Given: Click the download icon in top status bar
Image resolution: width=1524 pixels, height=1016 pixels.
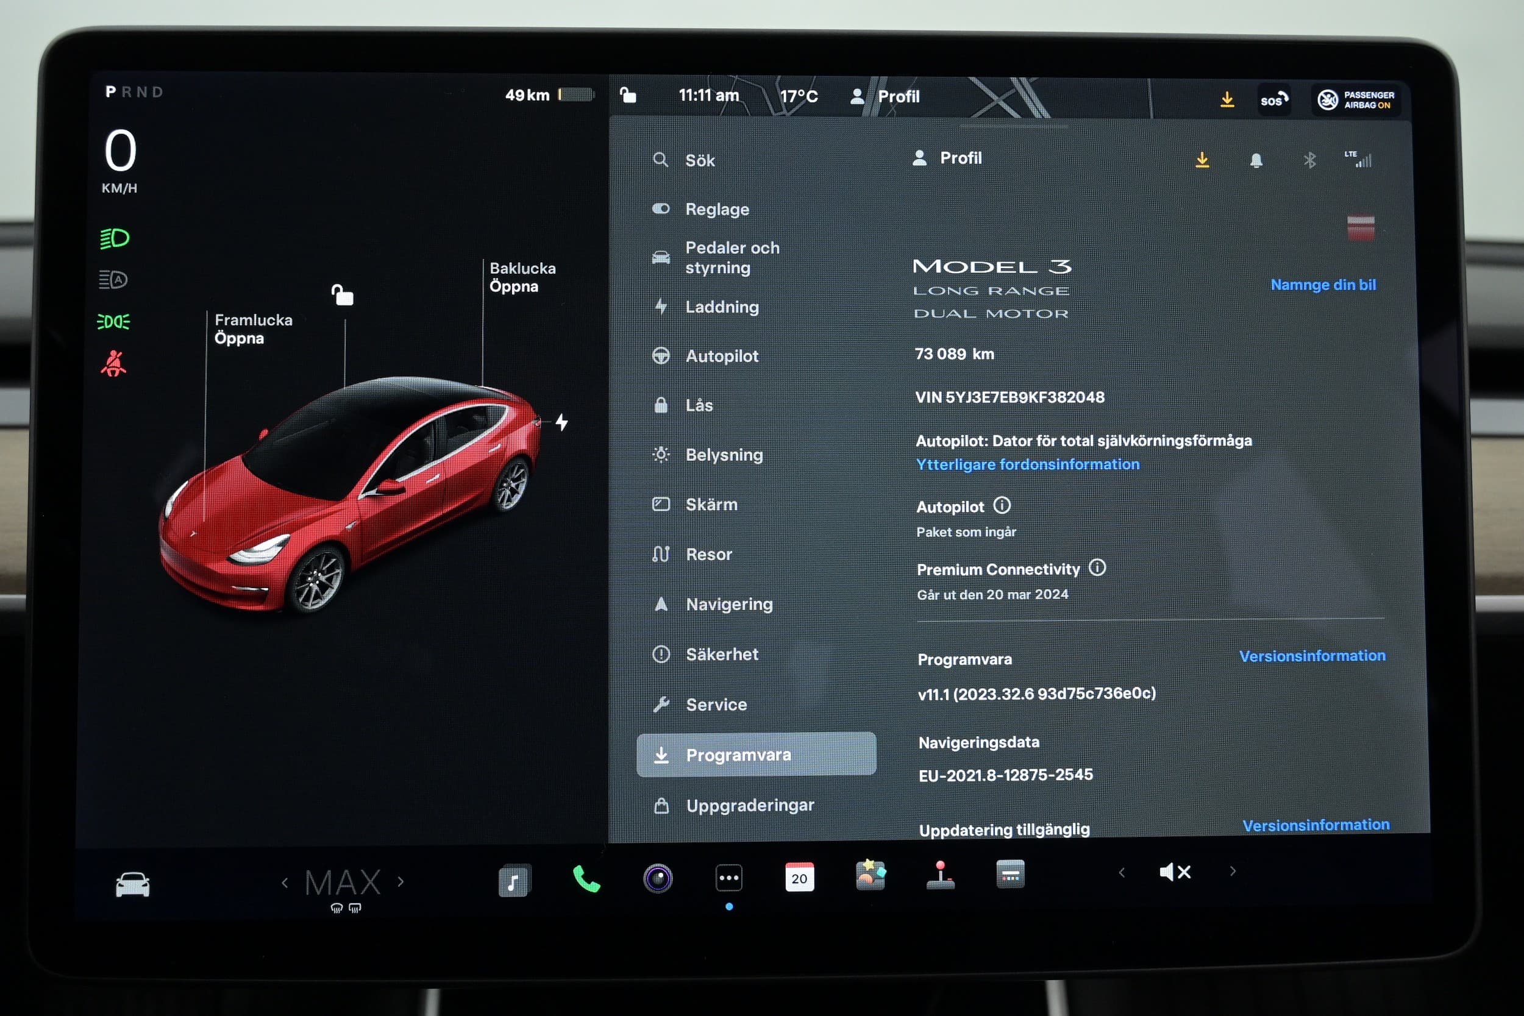Looking at the screenshot, I should (1227, 99).
